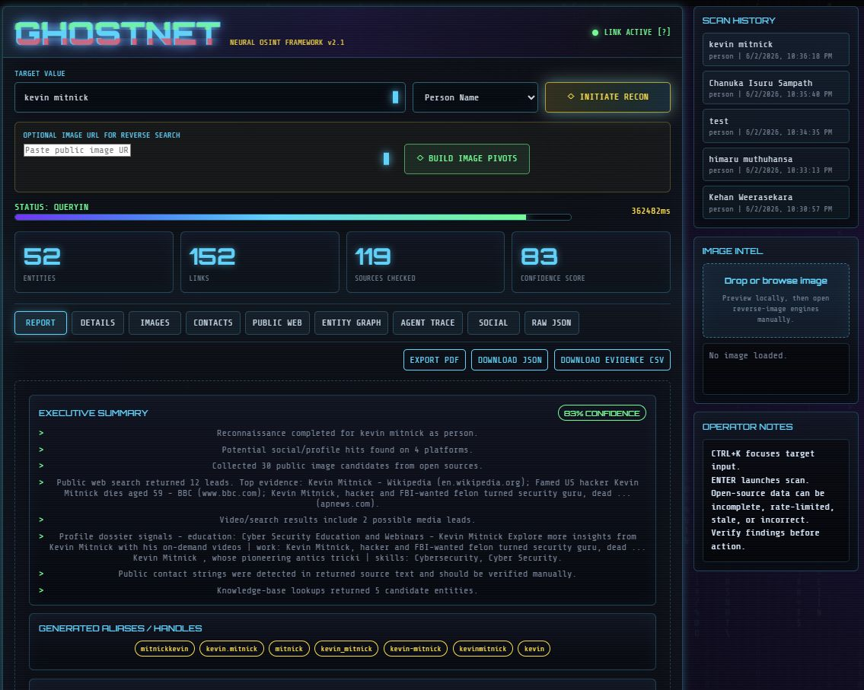The image size is (864, 690).
Task: Focus the target value input with kevin mitnick
Action: (x=209, y=97)
